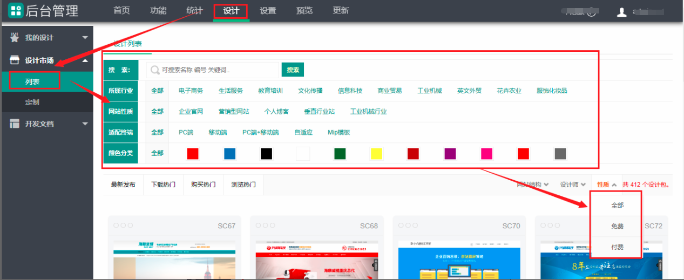Open the 设计师 dropdown filter
The image size is (684, 280).
click(x=572, y=185)
